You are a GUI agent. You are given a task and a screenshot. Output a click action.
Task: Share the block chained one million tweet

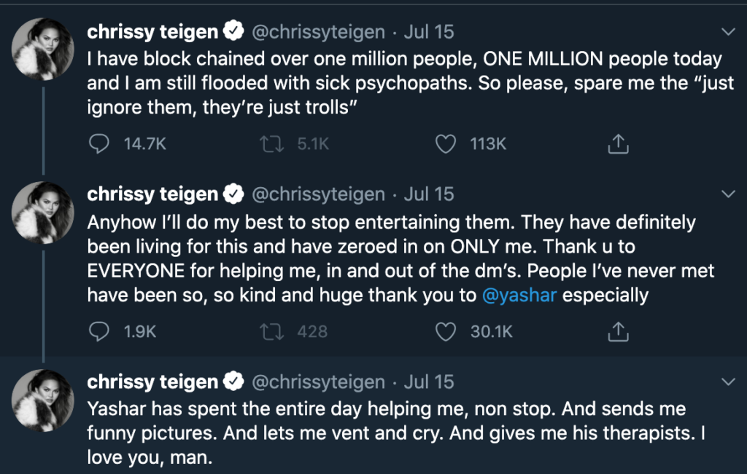pyautogui.click(x=618, y=144)
